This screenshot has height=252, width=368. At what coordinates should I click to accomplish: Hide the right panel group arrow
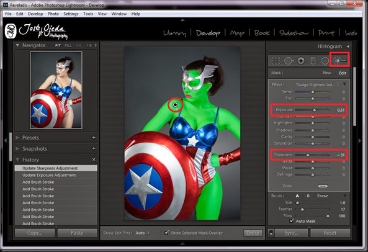coord(359,140)
